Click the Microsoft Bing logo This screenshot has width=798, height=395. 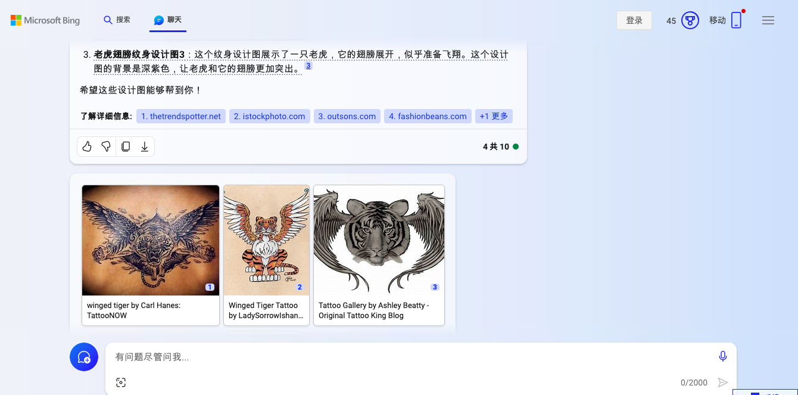[45, 20]
